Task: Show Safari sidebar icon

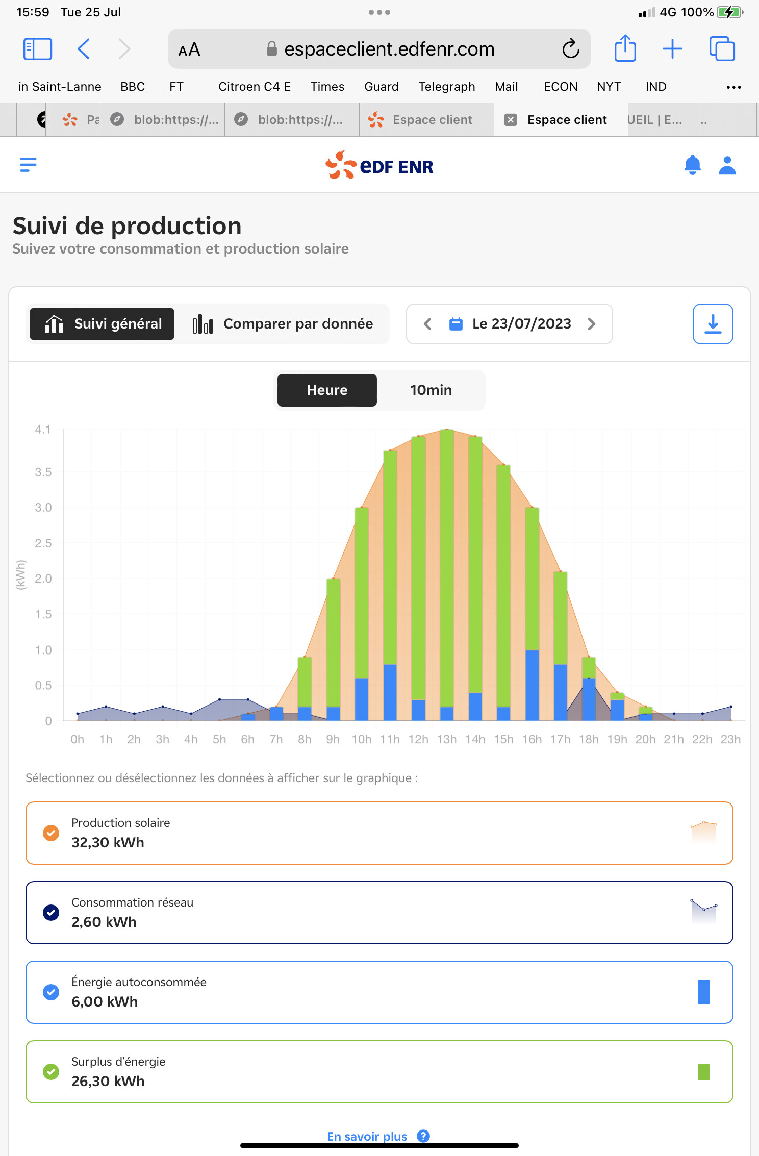Action: coord(38,49)
